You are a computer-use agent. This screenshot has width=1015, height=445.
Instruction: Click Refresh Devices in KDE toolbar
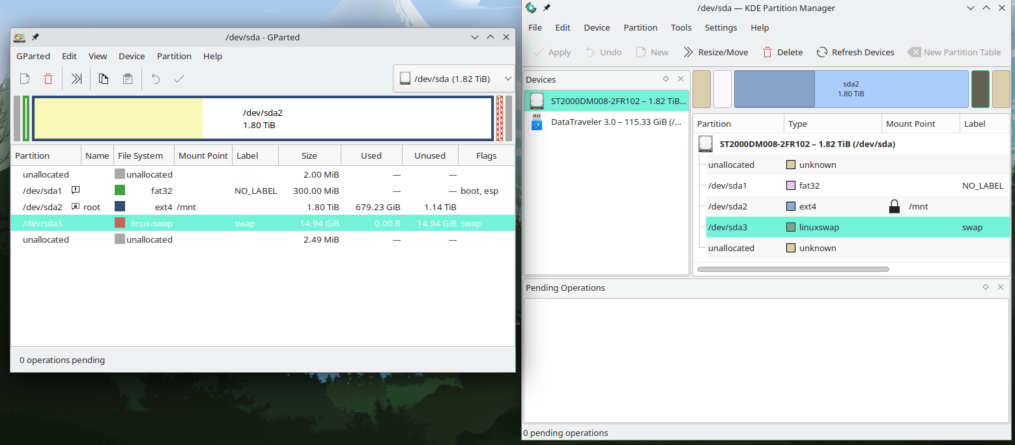tap(855, 52)
